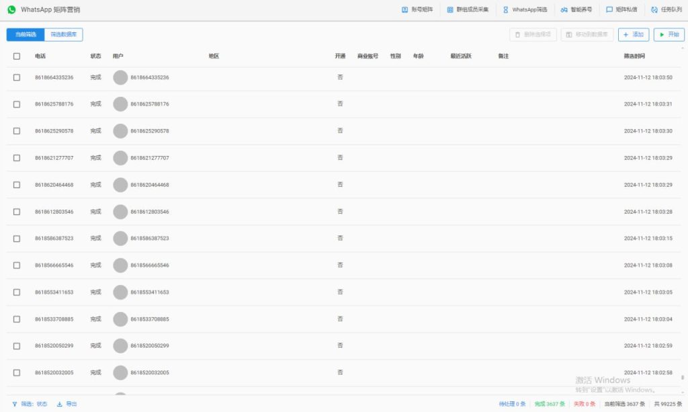Sort by 筛选时间 column header
Screen dimensions: 688x412
coord(634,56)
